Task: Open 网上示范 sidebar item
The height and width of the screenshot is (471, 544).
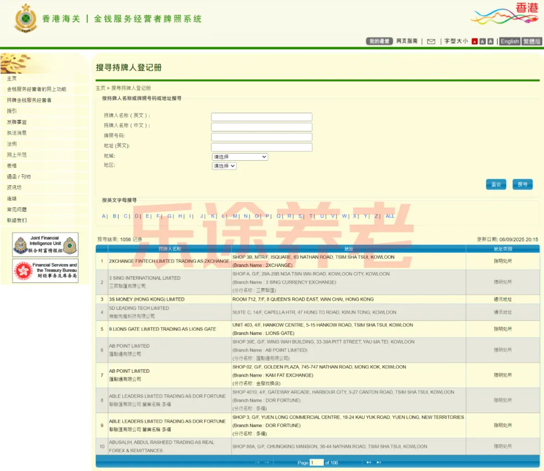Action: coord(16,155)
